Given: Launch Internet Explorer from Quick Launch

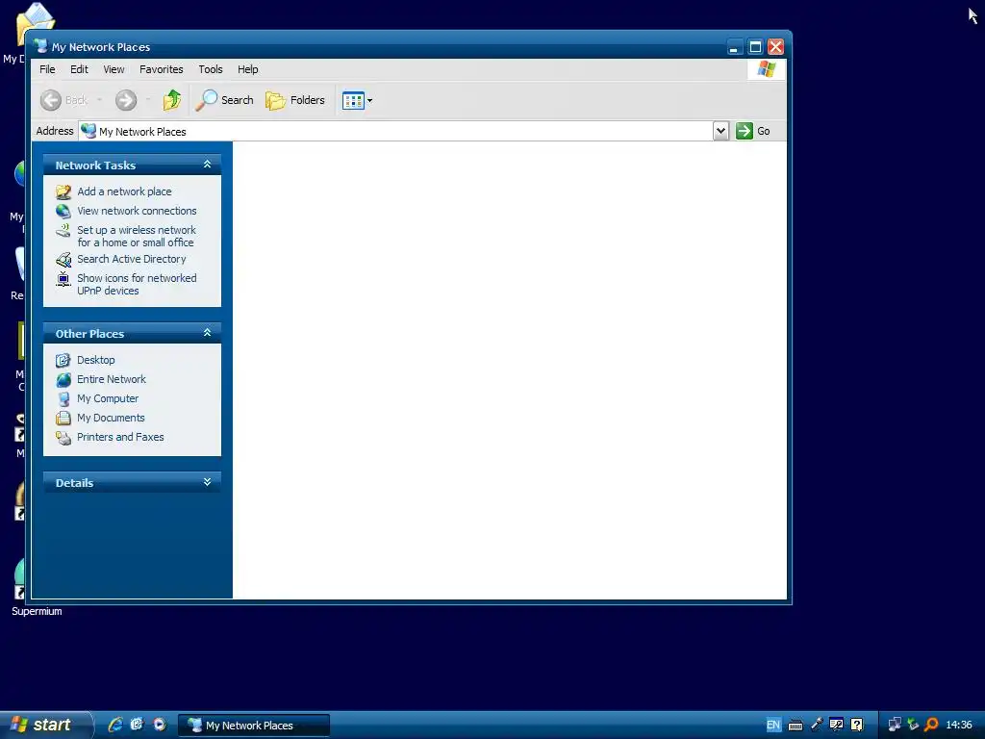Looking at the screenshot, I should click(x=115, y=725).
